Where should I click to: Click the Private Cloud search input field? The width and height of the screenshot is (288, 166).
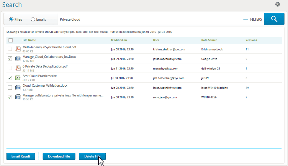click(x=148, y=19)
